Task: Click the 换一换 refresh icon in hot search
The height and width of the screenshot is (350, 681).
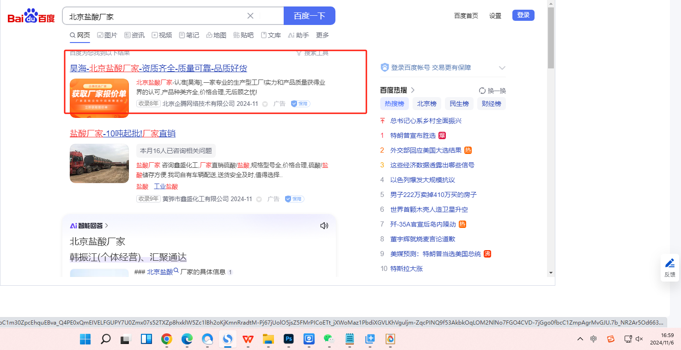Action: coord(482,91)
